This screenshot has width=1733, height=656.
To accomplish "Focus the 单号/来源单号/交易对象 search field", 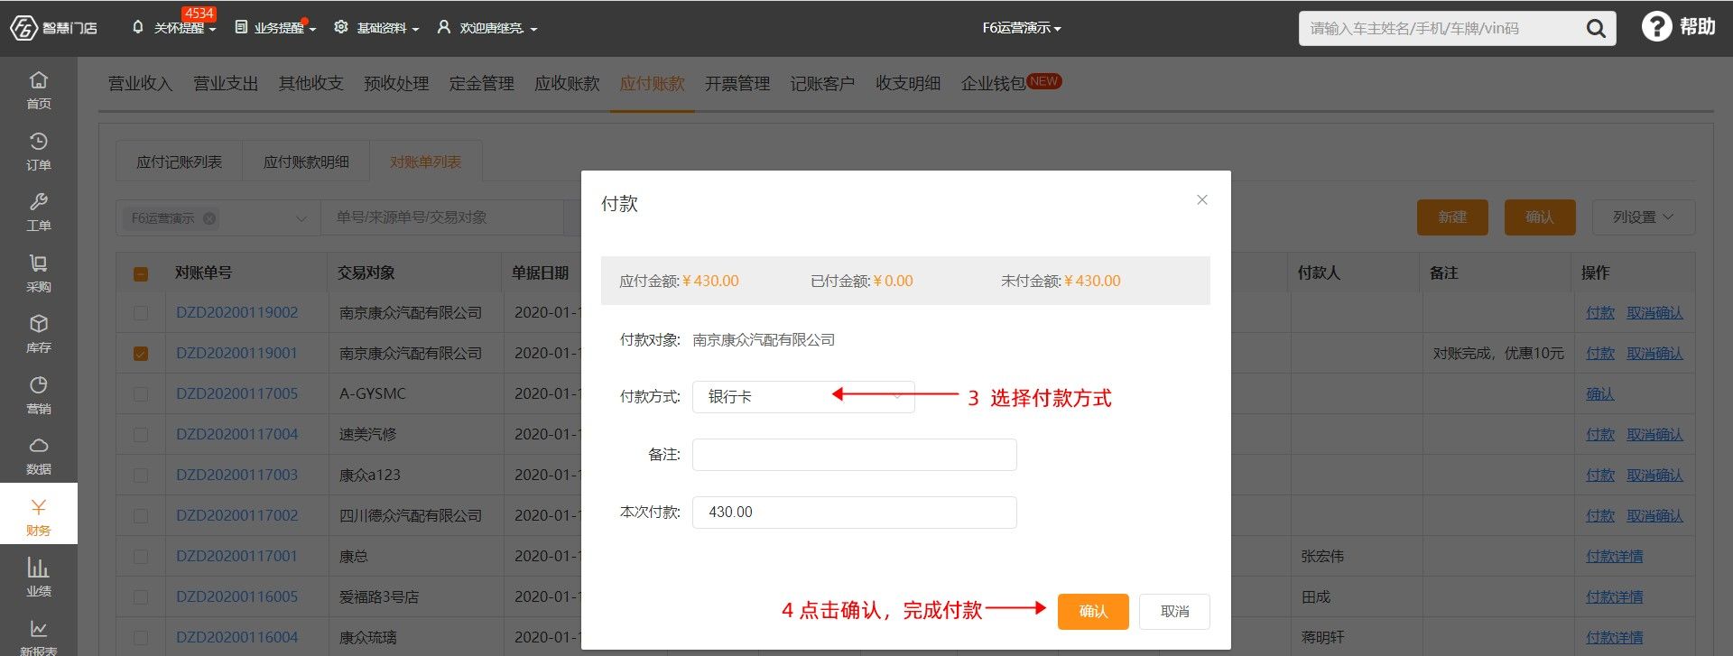I will point(442,217).
